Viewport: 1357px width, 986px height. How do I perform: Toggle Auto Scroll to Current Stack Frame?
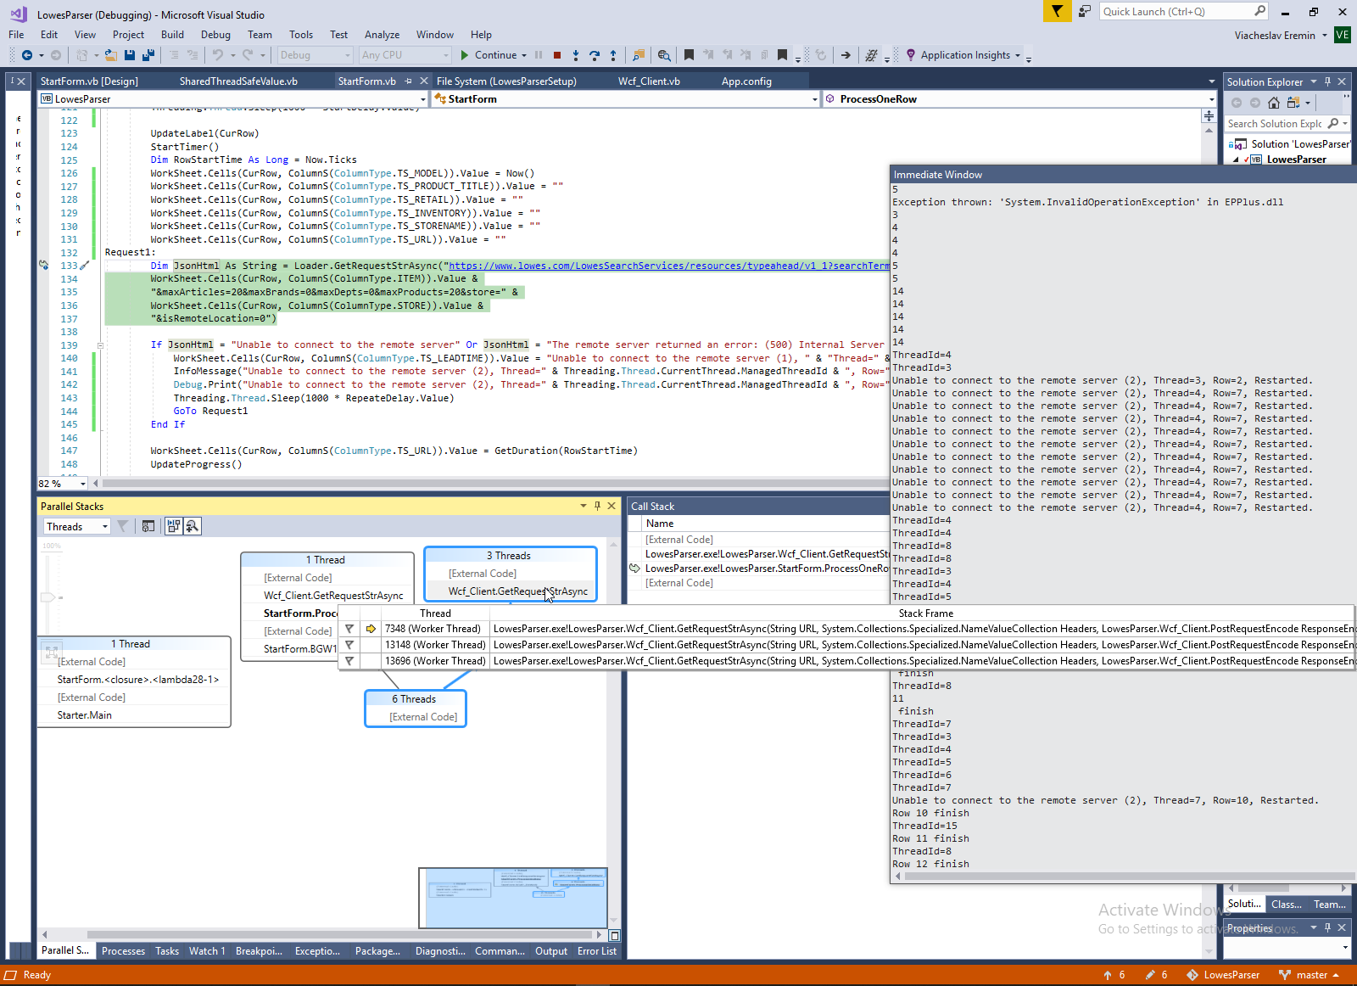coord(174,526)
